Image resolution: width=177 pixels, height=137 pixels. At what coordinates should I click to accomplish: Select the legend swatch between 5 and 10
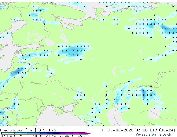(x=31, y=133)
